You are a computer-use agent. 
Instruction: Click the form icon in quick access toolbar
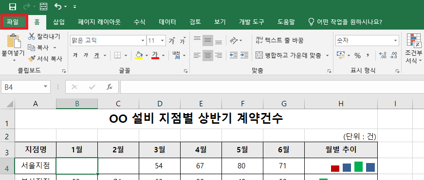coord(43,6)
